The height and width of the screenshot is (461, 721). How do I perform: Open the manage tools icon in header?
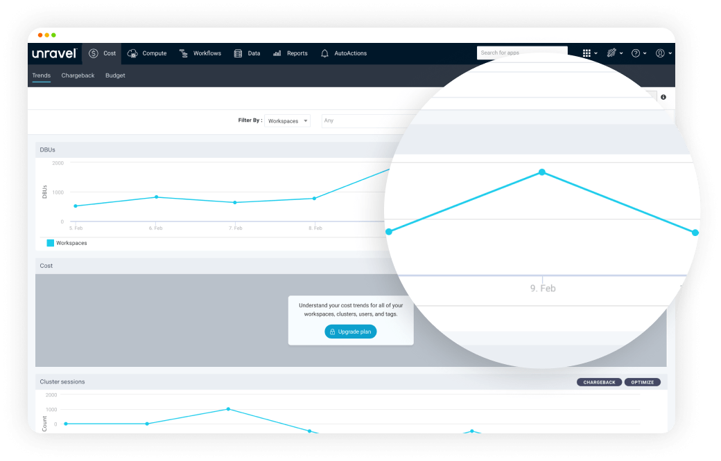point(611,53)
